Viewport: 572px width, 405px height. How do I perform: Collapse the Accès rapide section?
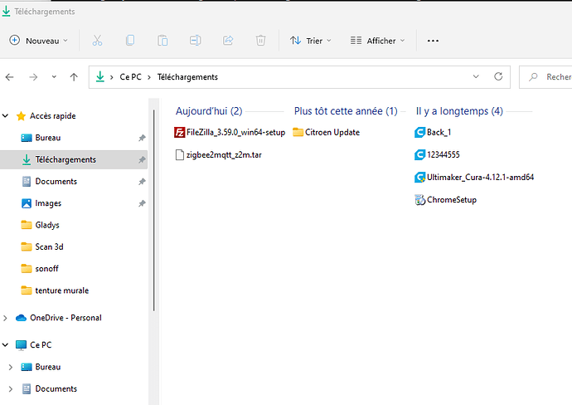click(7, 116)
